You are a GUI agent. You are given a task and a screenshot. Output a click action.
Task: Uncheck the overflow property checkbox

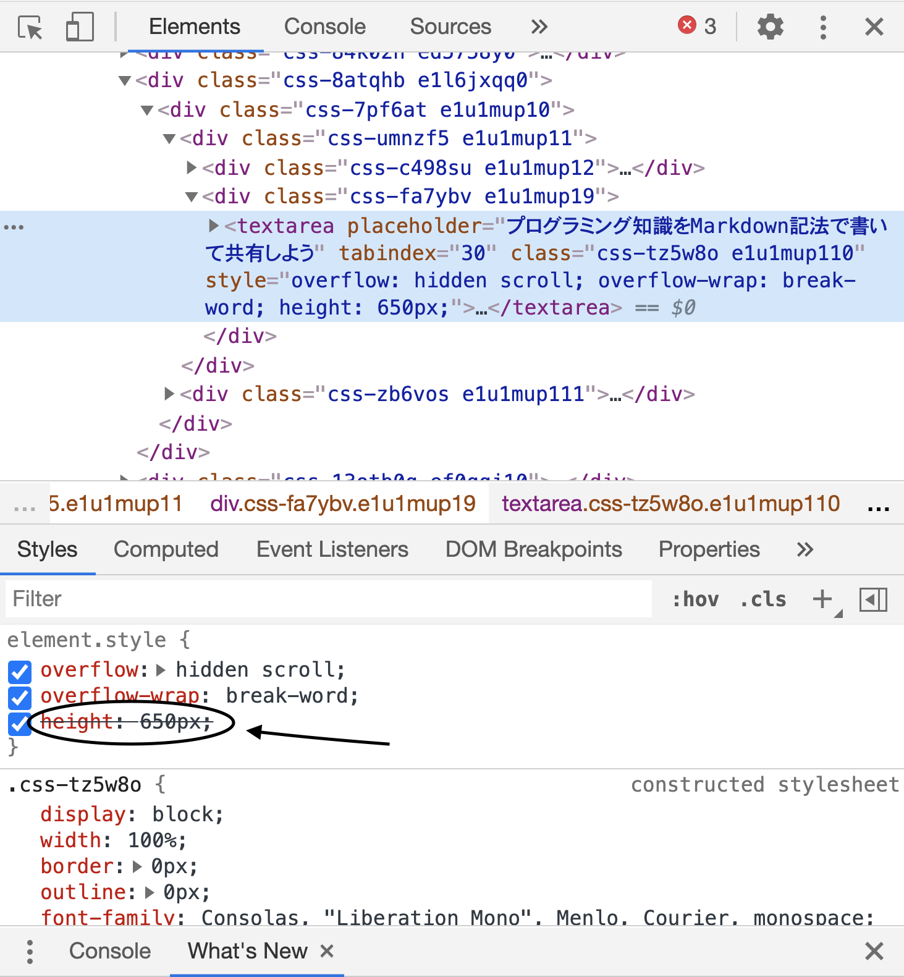click(x=20, y=672)
